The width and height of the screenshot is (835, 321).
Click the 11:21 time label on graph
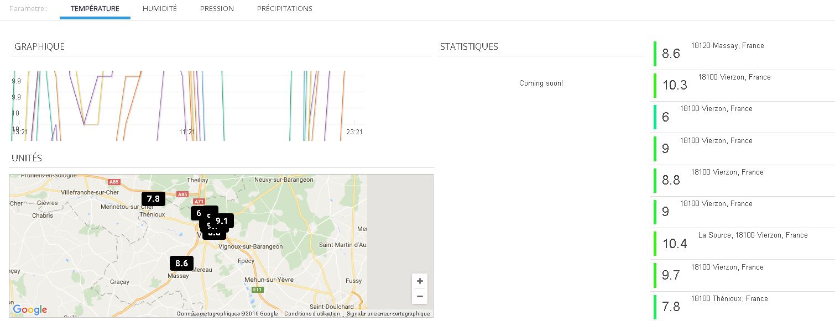click(187, 132)
